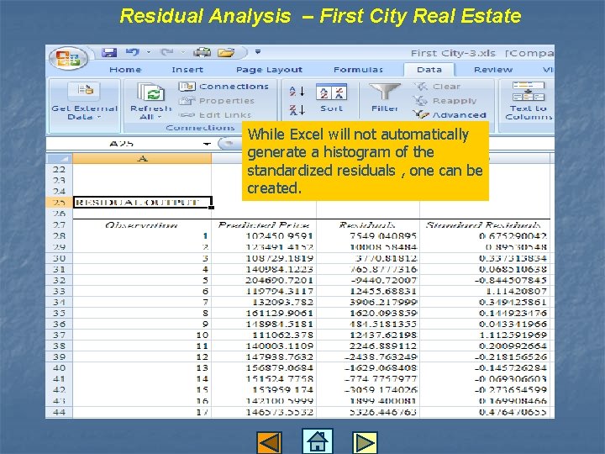Click the Residuals header cell
Viewport: 605px width, 454px height.
(368, 225)
